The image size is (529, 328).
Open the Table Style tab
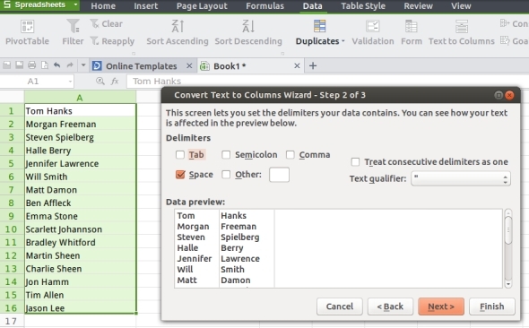pyautogui.click(x=363, y=6)
